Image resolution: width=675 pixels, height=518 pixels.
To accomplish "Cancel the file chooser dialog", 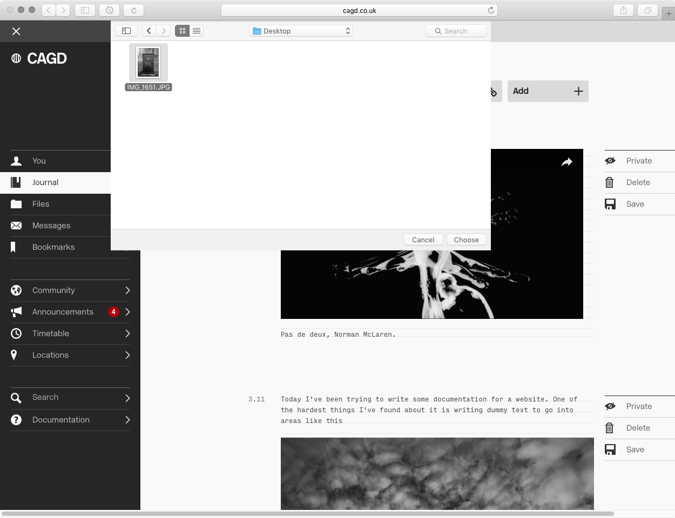I will pyautogui.click(x=423, y=240).
